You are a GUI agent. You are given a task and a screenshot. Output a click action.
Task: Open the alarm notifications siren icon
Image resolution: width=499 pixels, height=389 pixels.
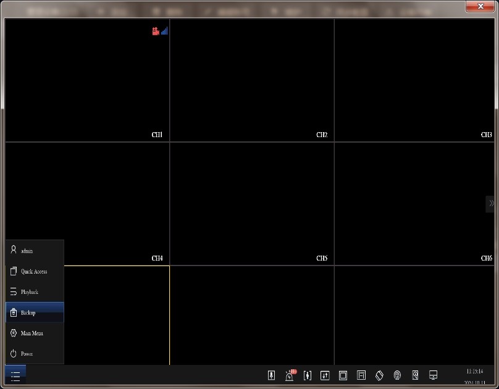[x=289, y=375]
